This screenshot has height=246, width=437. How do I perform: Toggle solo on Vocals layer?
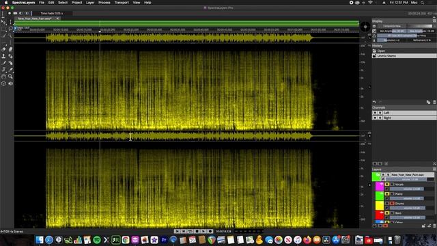pyautogui.click(x=392, y=184)
